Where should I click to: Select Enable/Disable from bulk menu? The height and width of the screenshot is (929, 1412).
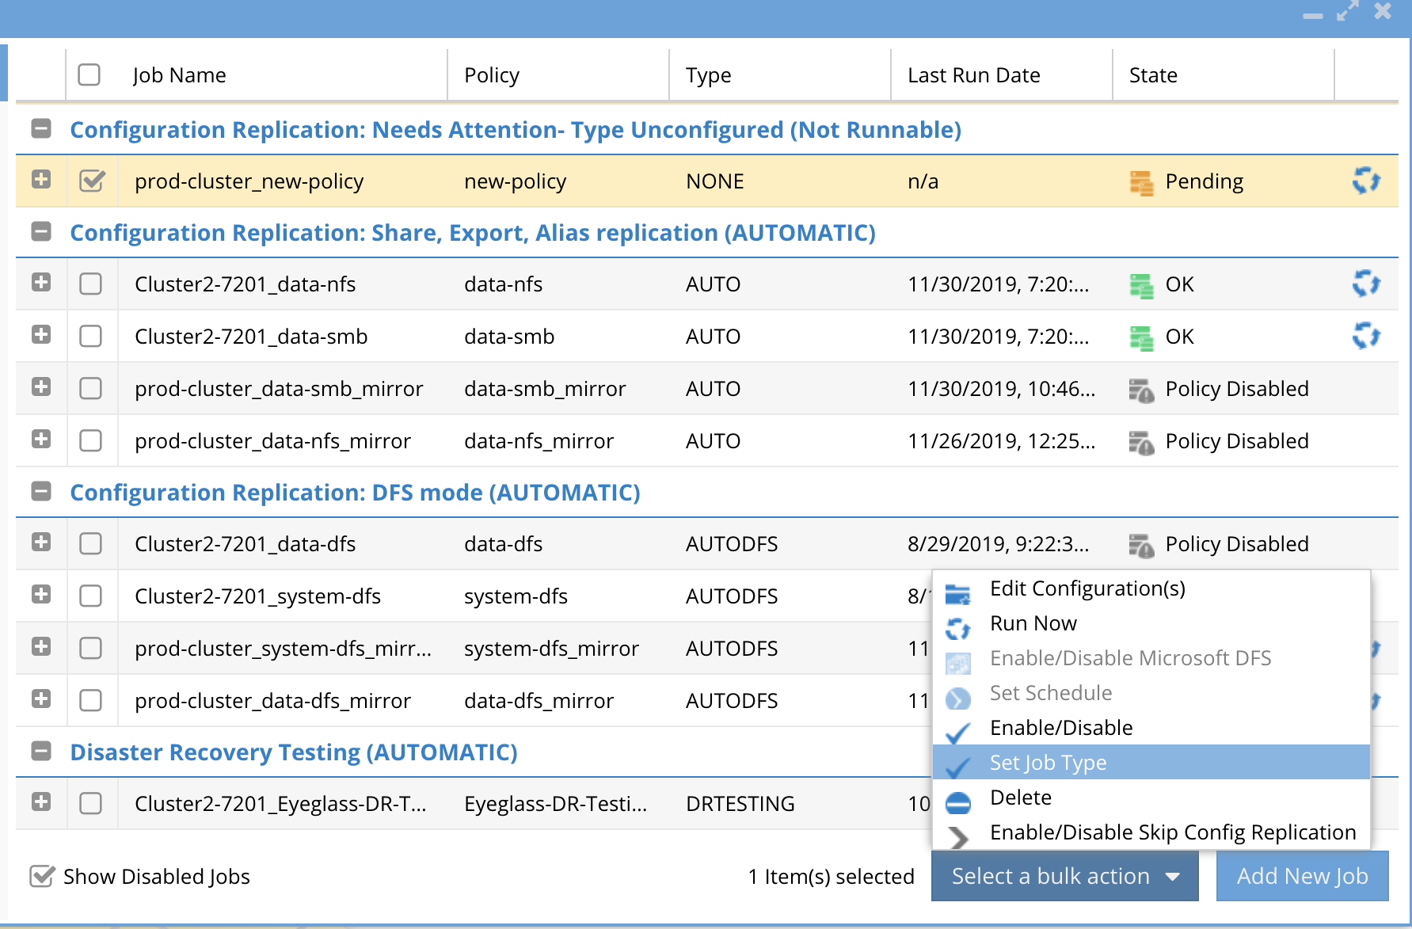pos(1151,728)
